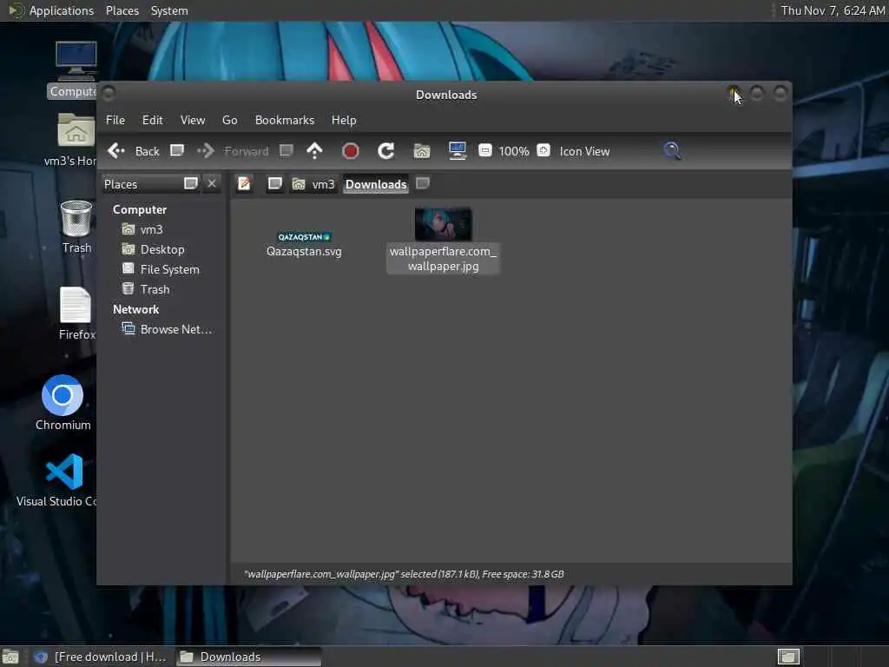This screenshot has height=667, width=889.
Task: Close the Places sidebar
Action: click(x=212, y=183)
